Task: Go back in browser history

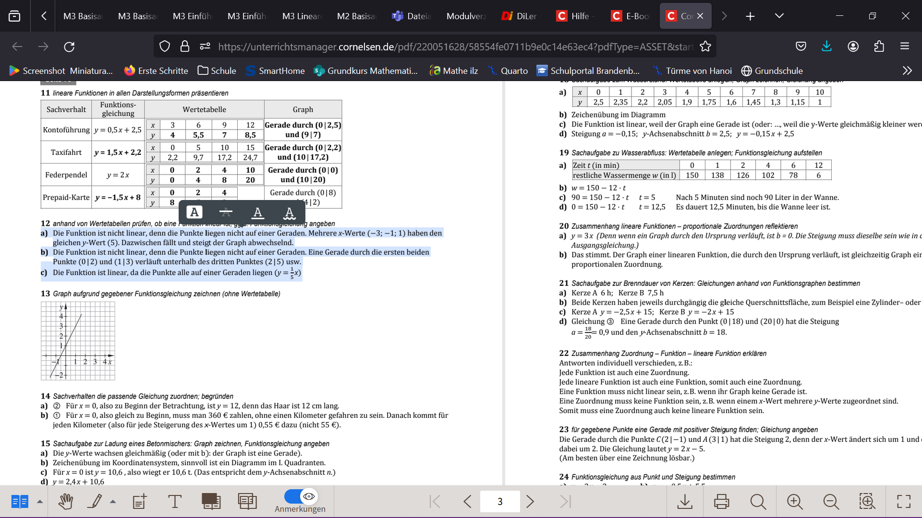Action: coord(17,47)
